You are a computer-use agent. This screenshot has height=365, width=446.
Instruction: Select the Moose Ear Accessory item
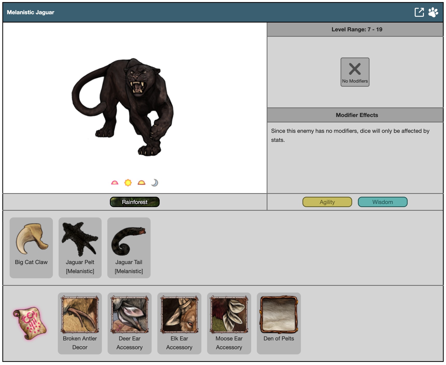229,323
